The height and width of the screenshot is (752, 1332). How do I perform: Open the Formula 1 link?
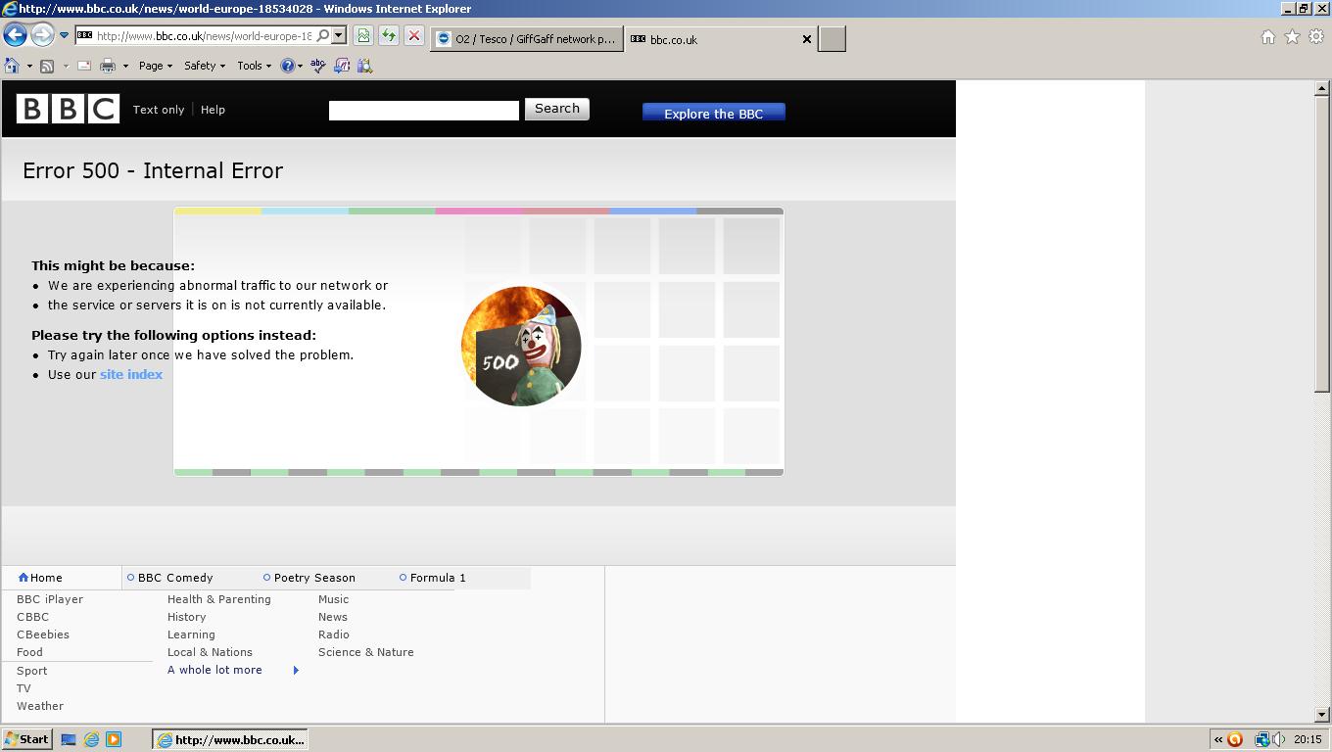[438, 578]
